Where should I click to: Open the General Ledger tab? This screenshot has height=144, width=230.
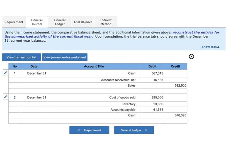point(60,22)
